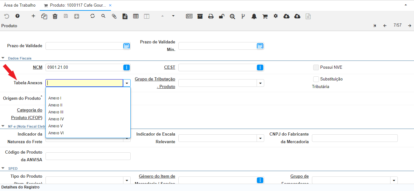Open the CEST link
Viewport: 414px width, 191px height.
169,67
